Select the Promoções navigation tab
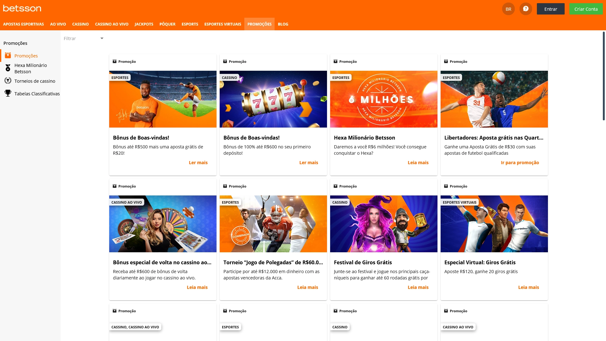 coord(259,24)
